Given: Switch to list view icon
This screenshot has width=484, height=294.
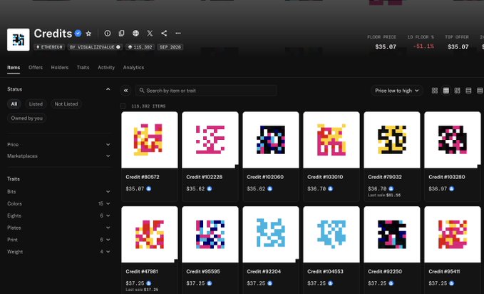Looking at the screenshot, I should point(468,91).
